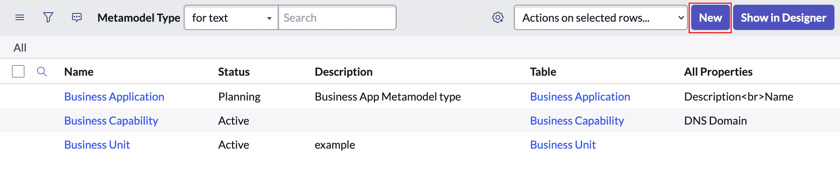Open 'Actions on selected rows' dropdown
840x179 pixels.
[601, 18]
